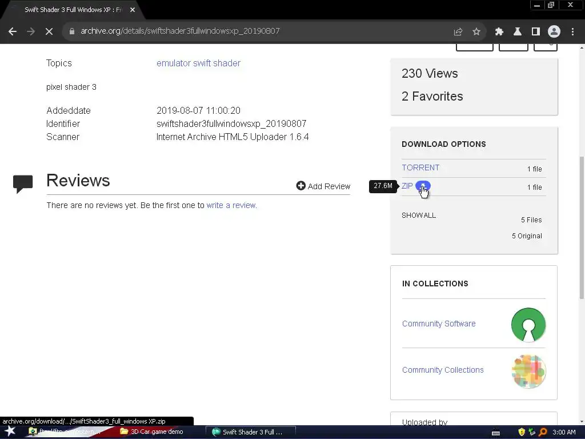Open the ftp taskbar window item
585x439 pixels.
click(65, 432)
